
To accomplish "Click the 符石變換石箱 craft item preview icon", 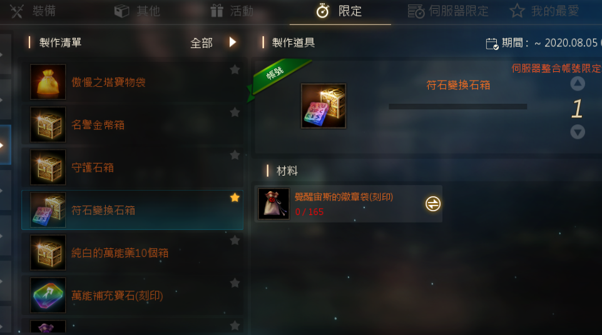I will pos(324,106).
